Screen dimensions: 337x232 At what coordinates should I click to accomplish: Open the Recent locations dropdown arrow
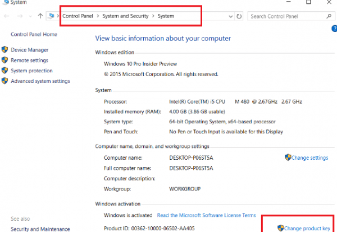30,16
